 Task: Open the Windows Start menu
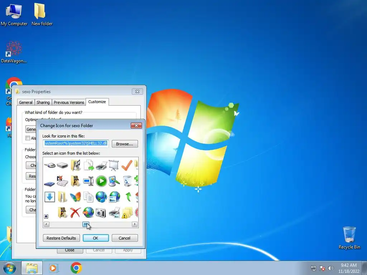(x=10, y=268)
